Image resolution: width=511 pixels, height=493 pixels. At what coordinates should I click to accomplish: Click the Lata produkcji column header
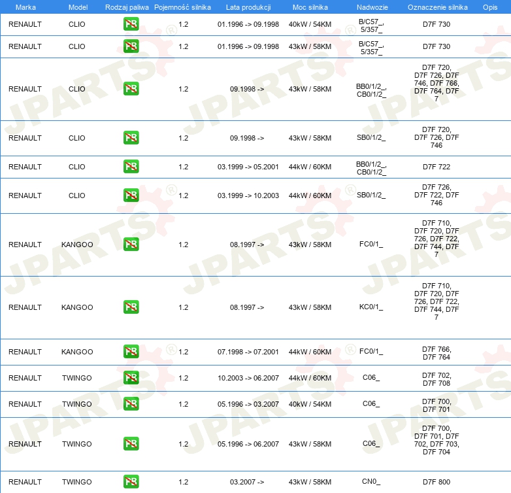(248, 7)
